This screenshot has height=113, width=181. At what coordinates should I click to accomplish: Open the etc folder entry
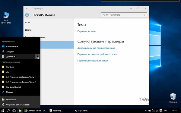tap(20, 72)
